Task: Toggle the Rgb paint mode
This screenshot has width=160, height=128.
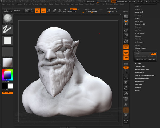Action: pyautogui.click(x=73, y=9)
